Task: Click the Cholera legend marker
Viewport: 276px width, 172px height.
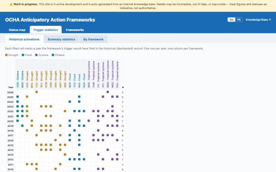Action: coord(53,55)
